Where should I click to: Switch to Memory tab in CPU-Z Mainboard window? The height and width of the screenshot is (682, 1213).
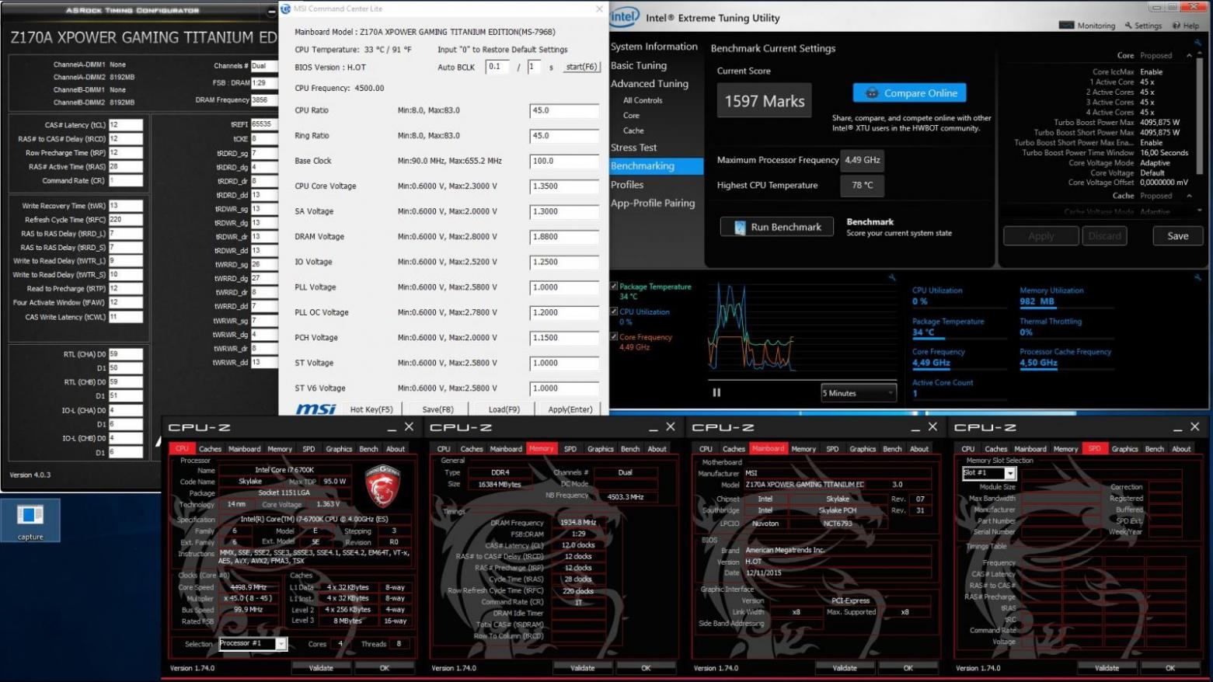click(x=803, y=449)
